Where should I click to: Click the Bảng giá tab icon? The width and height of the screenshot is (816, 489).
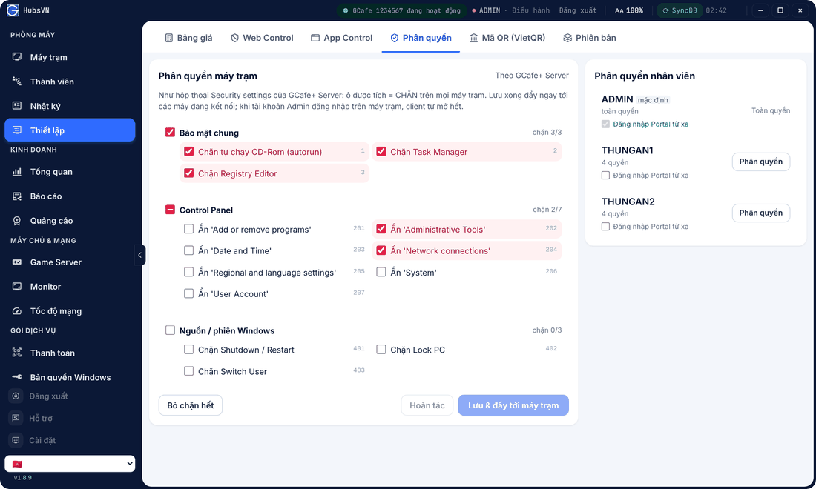tap(169, 37)
